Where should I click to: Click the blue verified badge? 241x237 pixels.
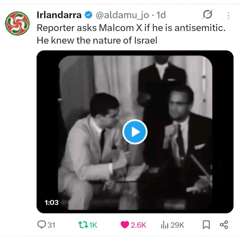pos(88,15)
